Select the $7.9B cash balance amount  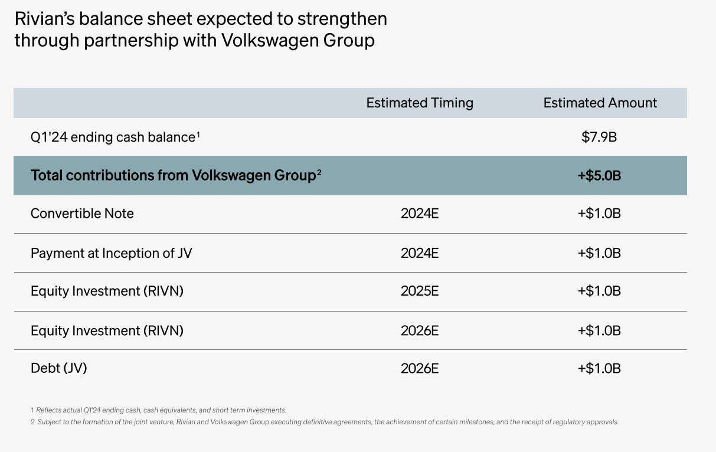click(x=599, y=137)
